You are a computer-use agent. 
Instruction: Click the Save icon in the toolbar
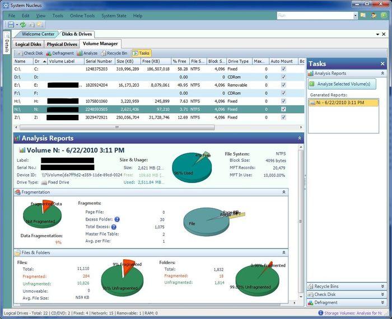tap(11, 25)
